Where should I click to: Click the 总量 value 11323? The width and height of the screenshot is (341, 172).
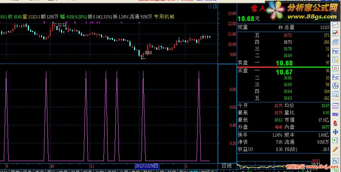click(x=325, y=27)
